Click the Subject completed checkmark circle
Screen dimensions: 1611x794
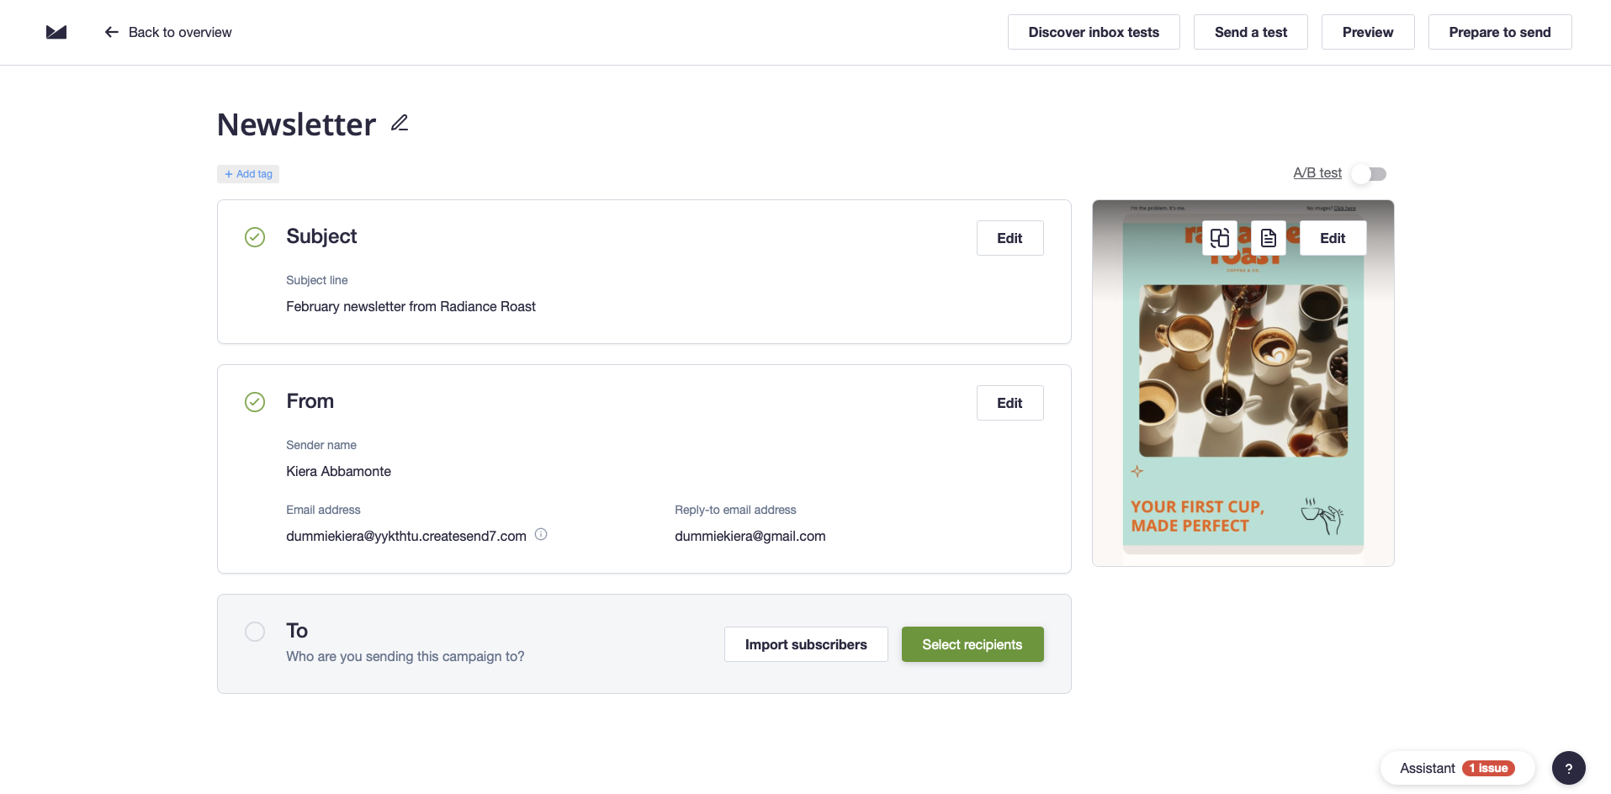[254, 237]
